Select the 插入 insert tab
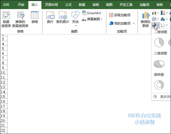 tap(35, 5)
